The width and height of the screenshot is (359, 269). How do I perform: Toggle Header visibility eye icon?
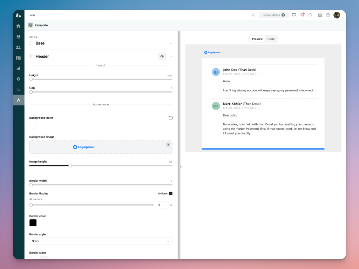click(162, 56)
